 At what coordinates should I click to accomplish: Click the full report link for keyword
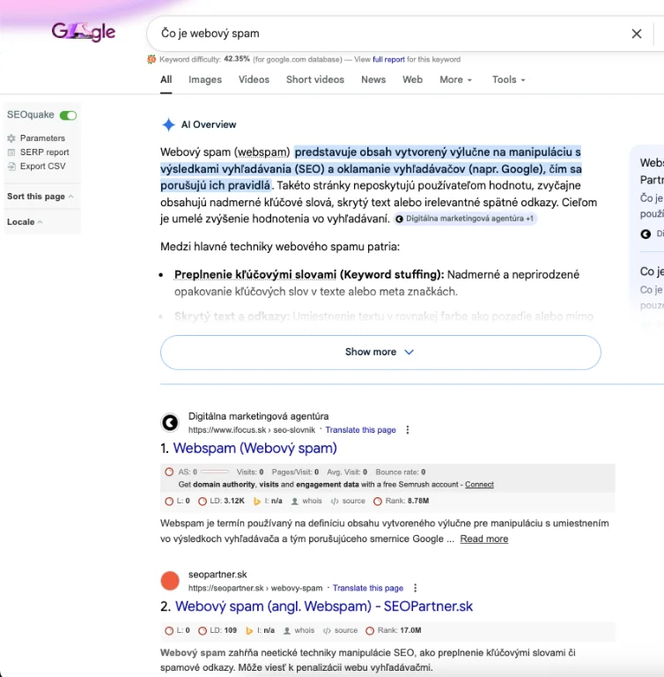pos(388,60)
